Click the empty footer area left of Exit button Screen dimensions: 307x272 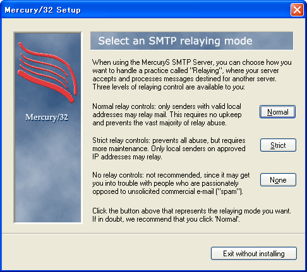click(x=105, y=254)
